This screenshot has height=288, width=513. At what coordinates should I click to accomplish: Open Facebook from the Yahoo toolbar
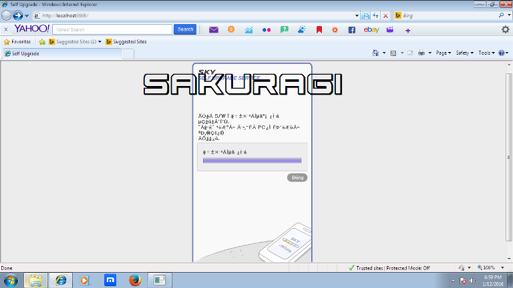pyautogui.click(x=351, y=29)
